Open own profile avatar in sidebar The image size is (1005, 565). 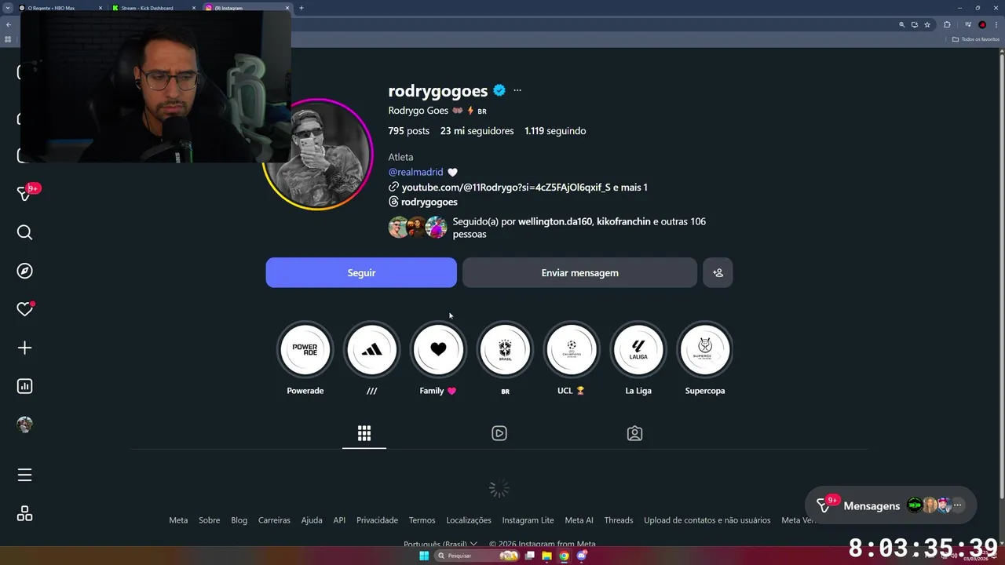(24, 425)
